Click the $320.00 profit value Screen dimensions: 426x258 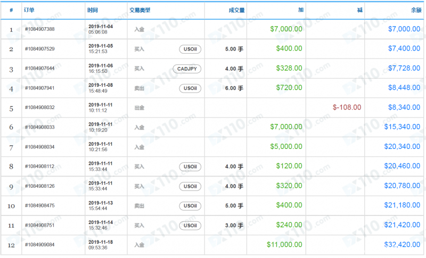(x=289, y=186)
